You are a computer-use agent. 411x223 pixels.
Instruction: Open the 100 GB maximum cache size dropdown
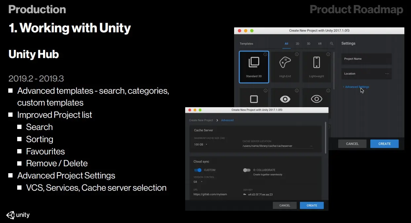[201, 144]
